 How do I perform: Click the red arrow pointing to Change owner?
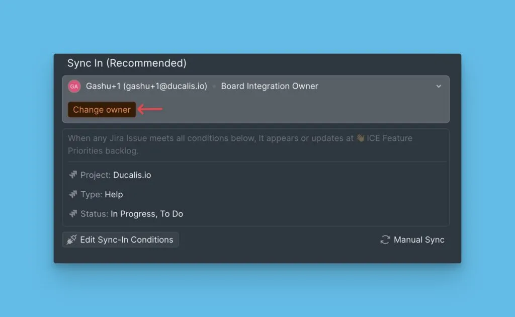click(150, 109)
